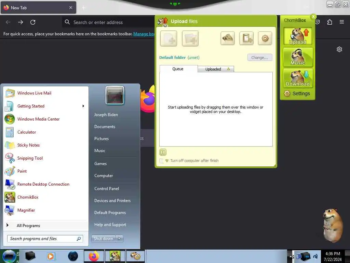Open Music in ChomikBox widget
The width and height of the screenshot is (350, 263).
click(298, 57)
